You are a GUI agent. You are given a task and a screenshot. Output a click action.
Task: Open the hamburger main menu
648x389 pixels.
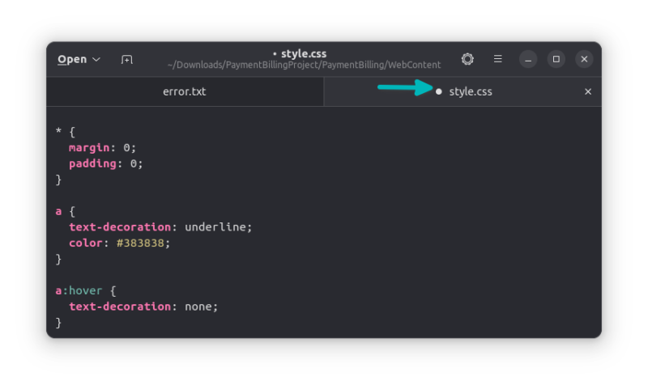coord(498,59)
